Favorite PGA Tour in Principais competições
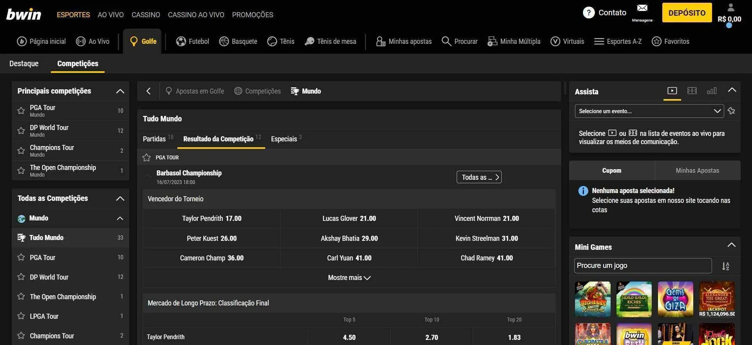Image resolution: width=752 pixels, height=345 pixels. click(x=21, y=111)
